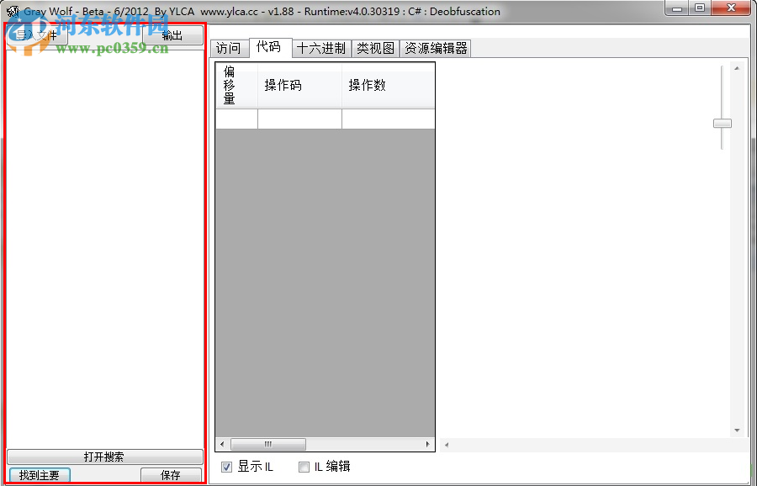Click the 找到主要 button
Viewport: 757px width, 486px height.
(x=40, y=475)
